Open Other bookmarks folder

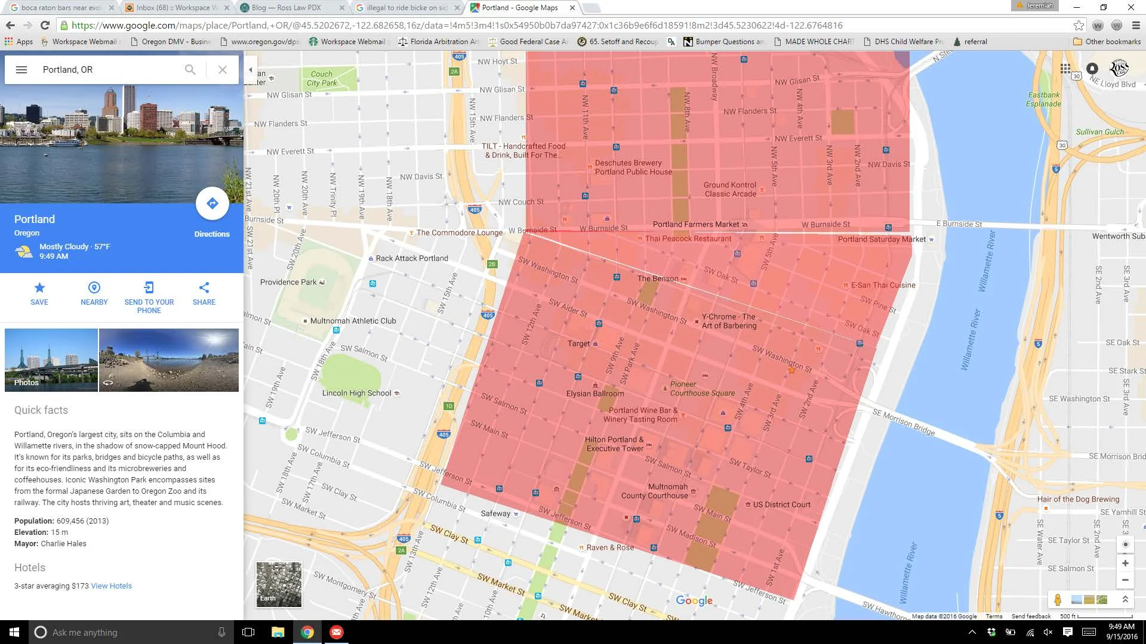point(1107,42)
